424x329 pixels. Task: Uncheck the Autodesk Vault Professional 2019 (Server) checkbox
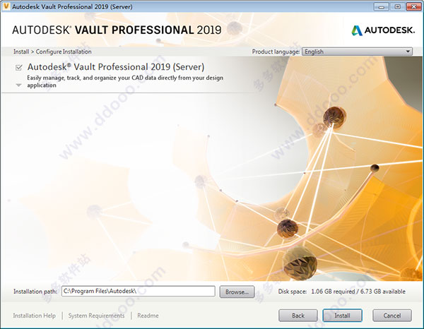pos(18,67)
